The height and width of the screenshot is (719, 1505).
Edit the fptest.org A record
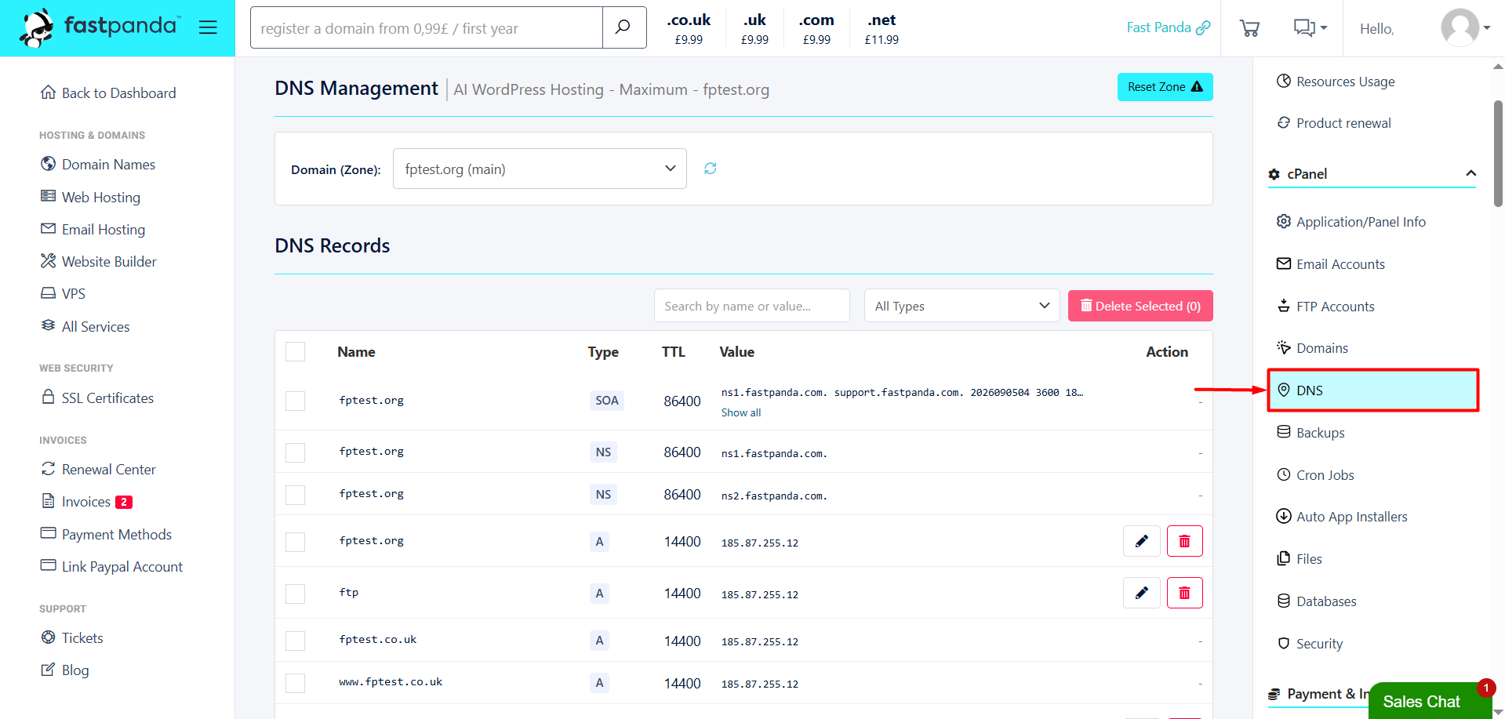(x=1142, y=541)
